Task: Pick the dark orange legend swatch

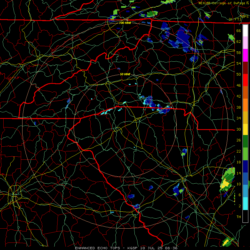Action: (x=245, y=92)
